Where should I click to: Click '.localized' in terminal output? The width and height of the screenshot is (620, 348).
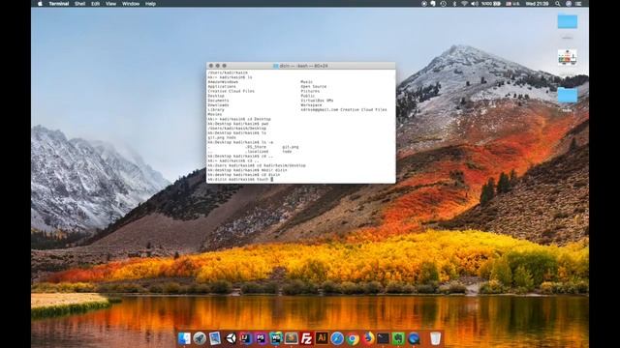257,152
